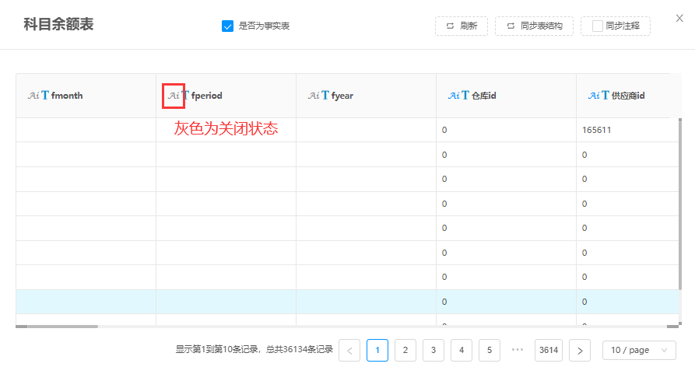Uncheck the 是否为事实表 checkbox

coord(228,26)
